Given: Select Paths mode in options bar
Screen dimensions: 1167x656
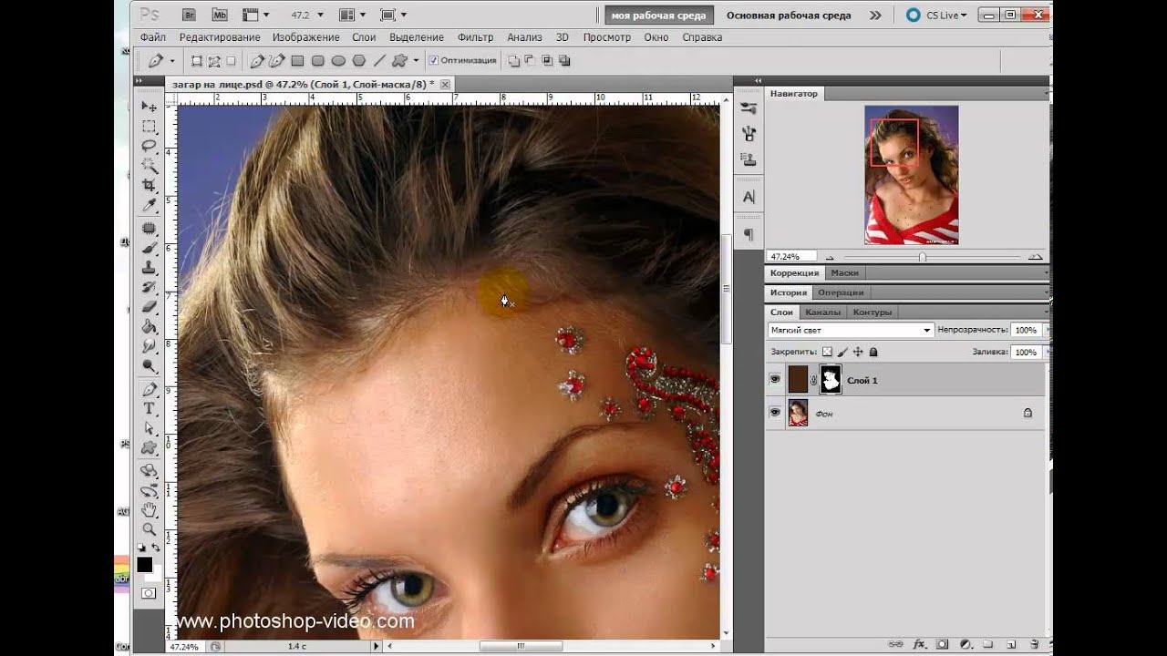Looking at the screenshot, I should [x=214, y=61].
